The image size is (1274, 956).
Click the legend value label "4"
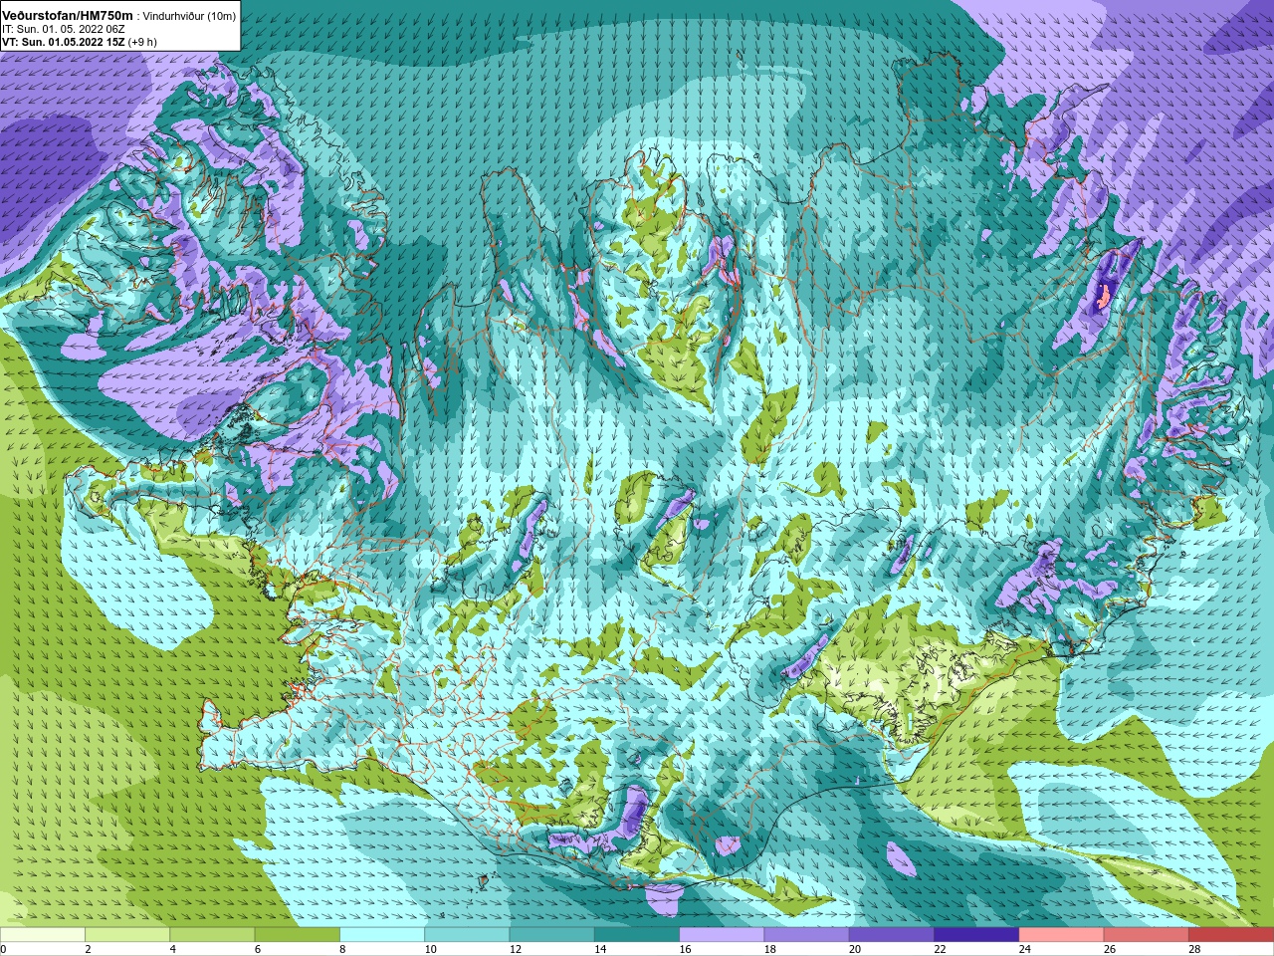click(172, 949)
